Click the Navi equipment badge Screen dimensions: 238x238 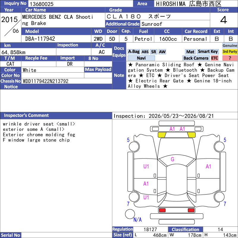(x=141, y=58)
